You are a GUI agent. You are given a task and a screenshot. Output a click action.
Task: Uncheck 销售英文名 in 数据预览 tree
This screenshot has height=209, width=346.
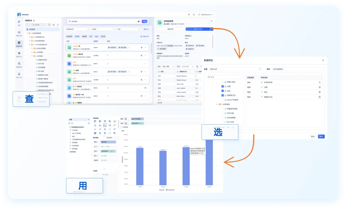click(222, 95)
